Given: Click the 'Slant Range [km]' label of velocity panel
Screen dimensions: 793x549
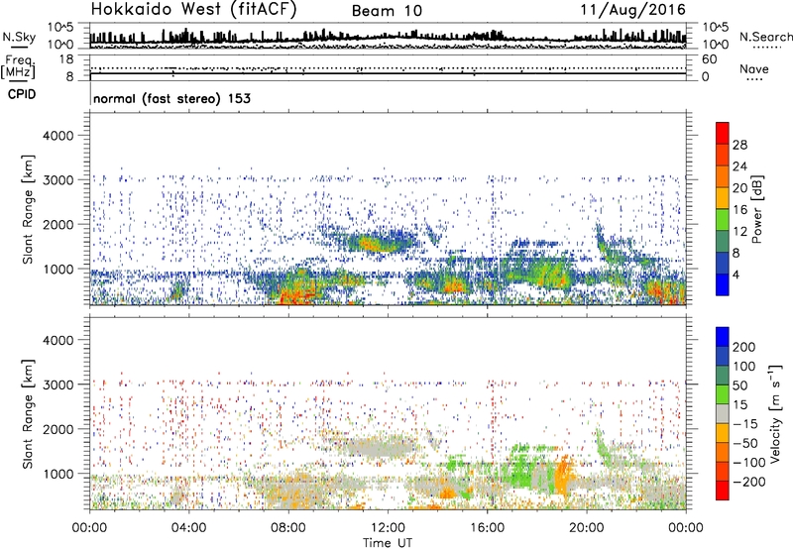Looking at the screenshot, I should pos(28,414).
